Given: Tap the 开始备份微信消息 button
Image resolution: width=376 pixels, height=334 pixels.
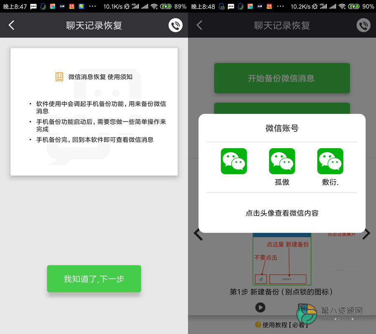Looking at the screenshot, I should point(282,78).
